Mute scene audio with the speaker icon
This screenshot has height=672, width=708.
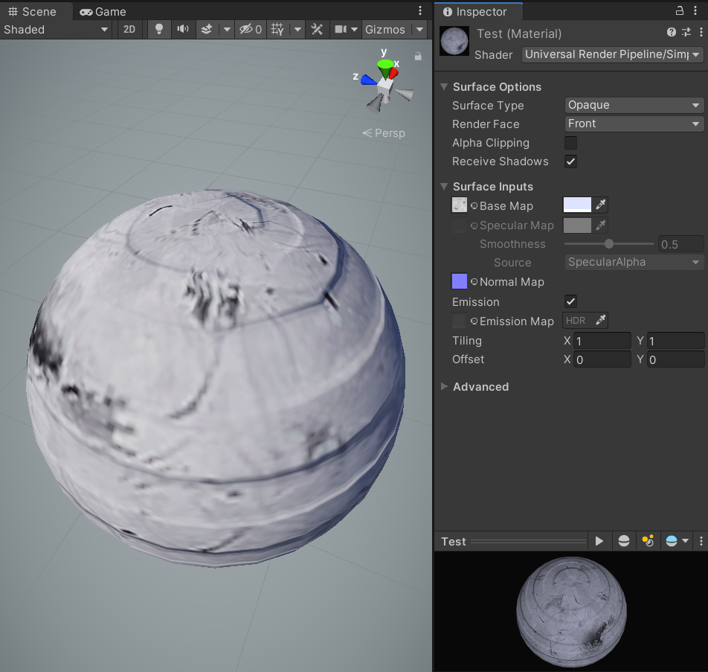point(182,30)
